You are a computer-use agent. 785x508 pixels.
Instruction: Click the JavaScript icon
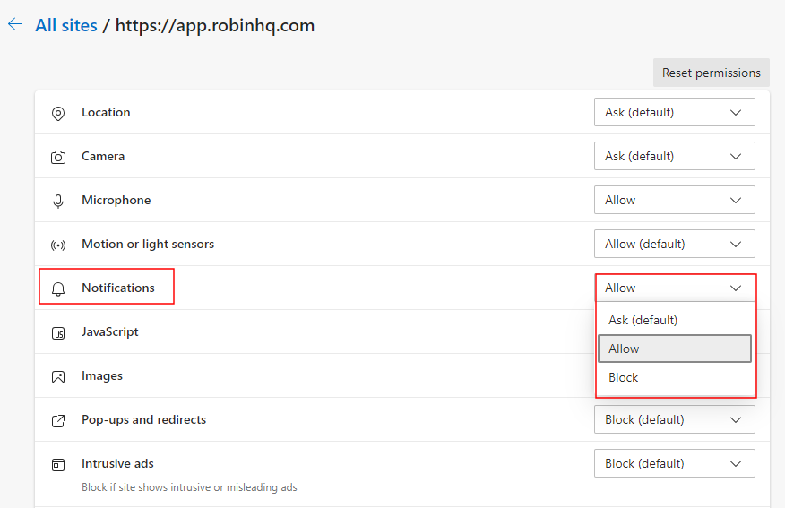[x=58, y=332]
